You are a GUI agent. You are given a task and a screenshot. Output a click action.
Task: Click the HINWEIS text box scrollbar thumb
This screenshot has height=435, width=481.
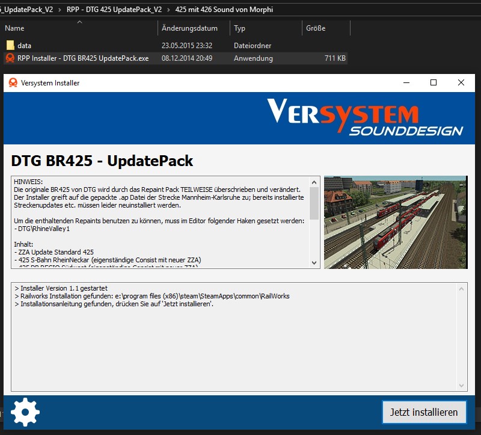click(x=314, y=203)
